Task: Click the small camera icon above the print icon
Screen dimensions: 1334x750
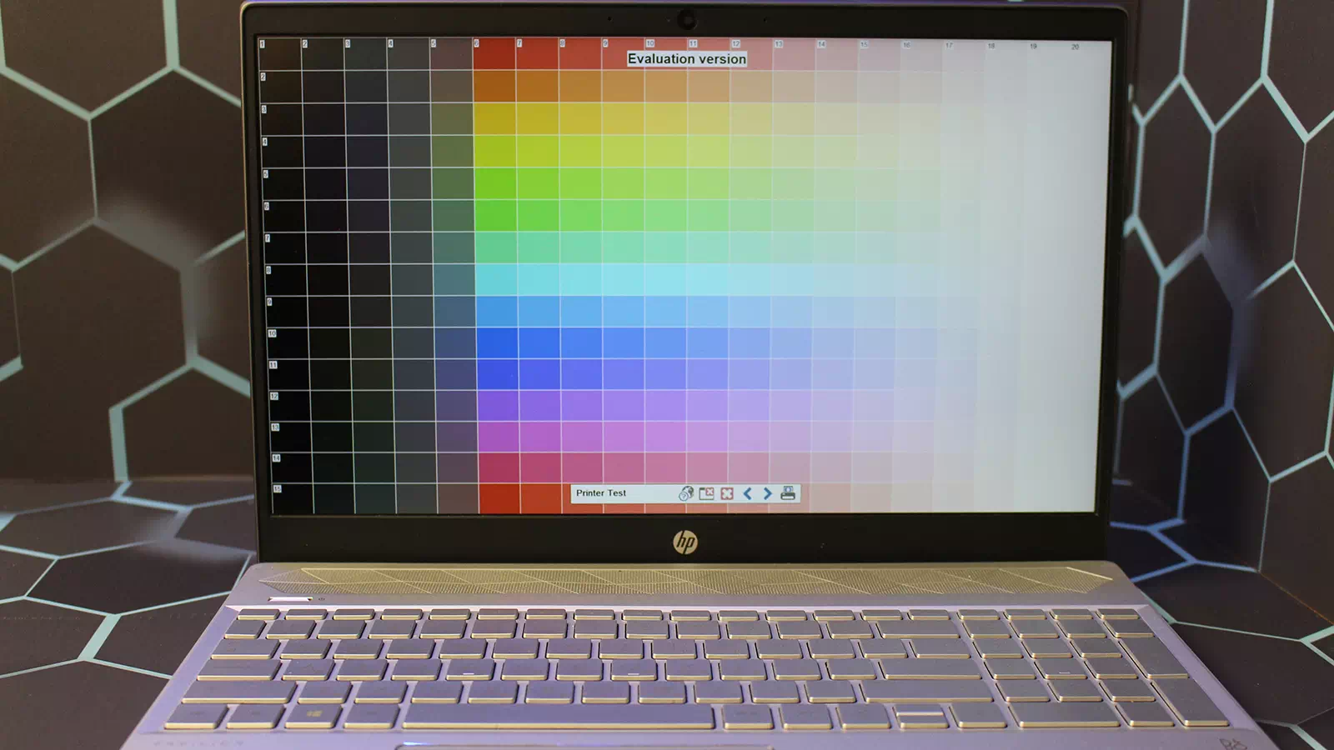Action: pyautogui.click(x=789, y=488)
